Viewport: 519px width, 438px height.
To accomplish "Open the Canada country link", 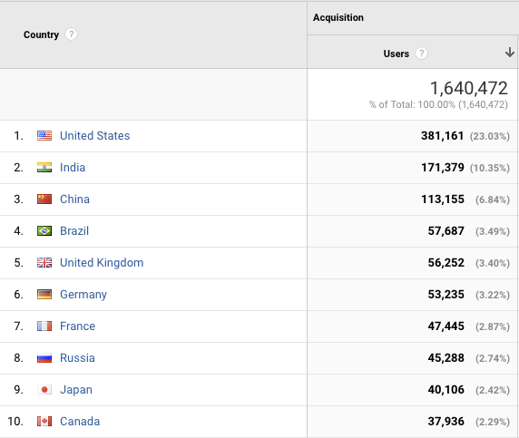I will click(x=80, y=422).
